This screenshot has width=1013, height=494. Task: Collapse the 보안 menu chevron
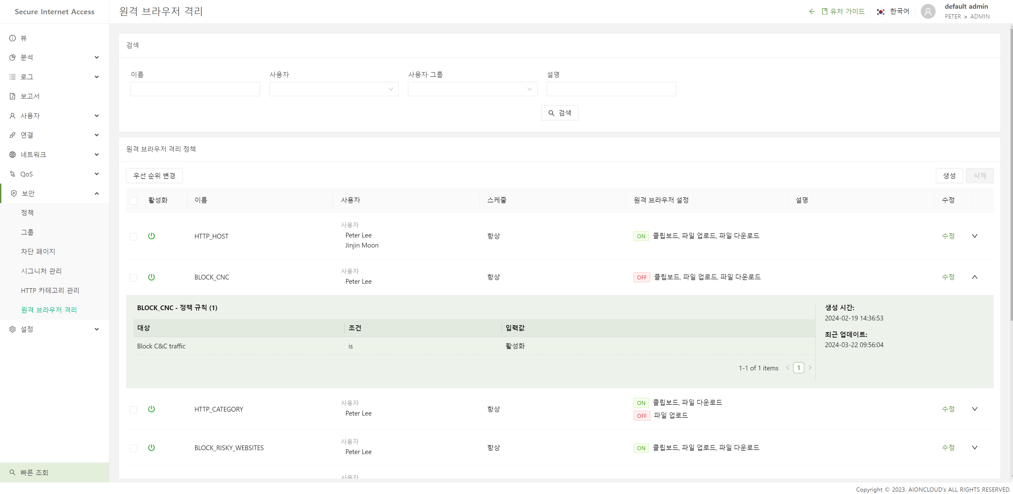(x=97, y=194)
